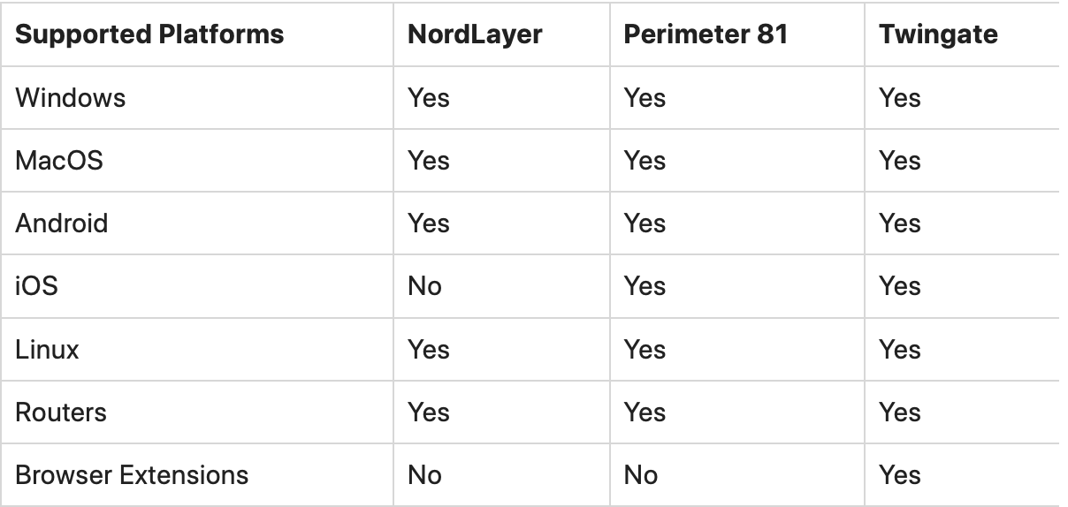Viewport: 1068px width, 507px height.
Task: Click Twingate's Yes for Browser Extensions
Action: coord(900,475)
